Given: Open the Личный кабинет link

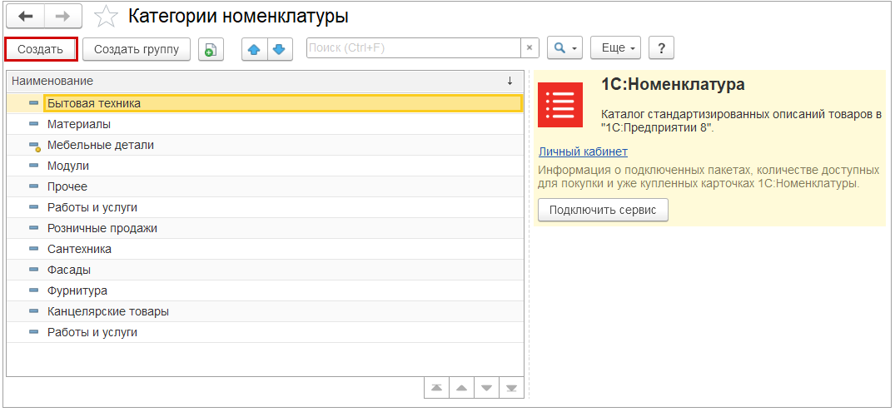Looking at the screenshot, I should 583,151.
